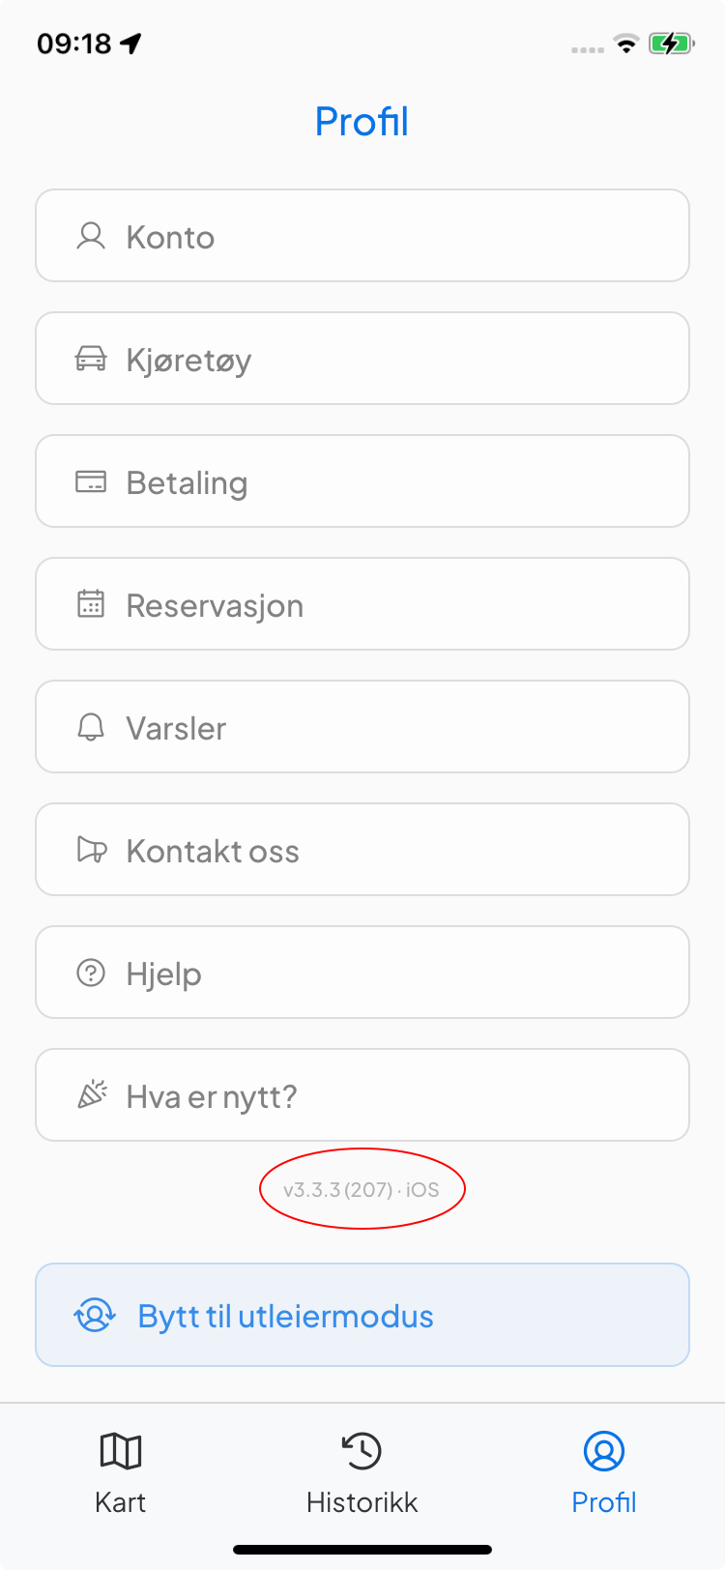The width and height of the screenshot is (725, 1570).
Task: Tap the bell icon beside Varsler
Action: (x=91, y=727)
